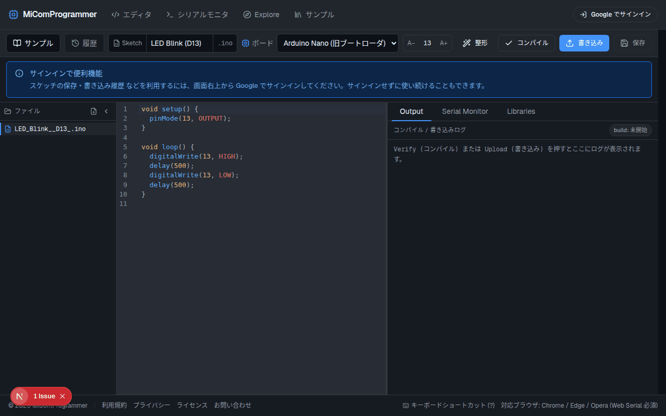This screenshot has width=666, height=416.
Task: Format code with 整形 button
Action: (475, 43)
